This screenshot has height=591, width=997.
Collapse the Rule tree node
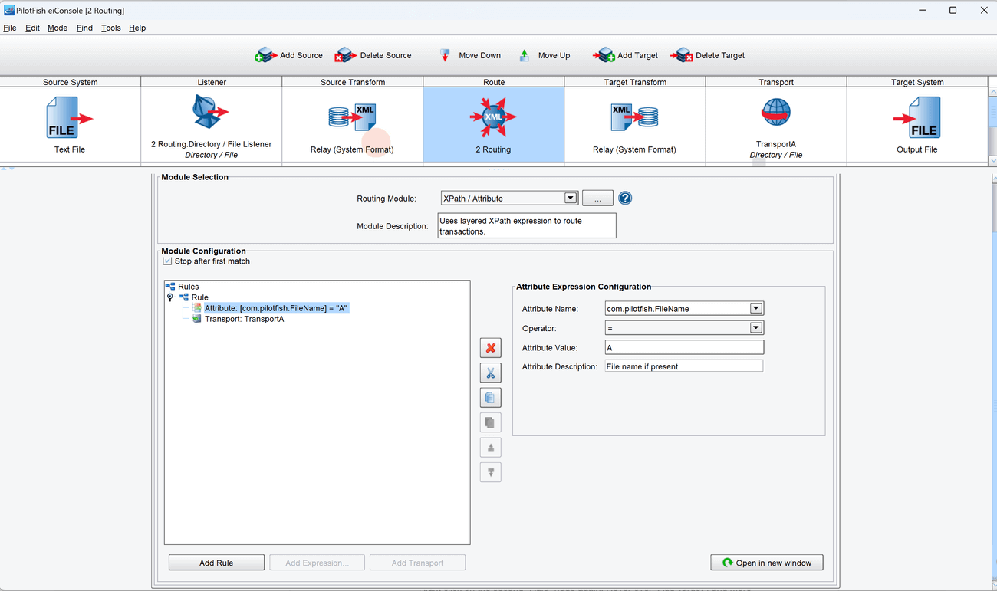click(x=170, y=297)
